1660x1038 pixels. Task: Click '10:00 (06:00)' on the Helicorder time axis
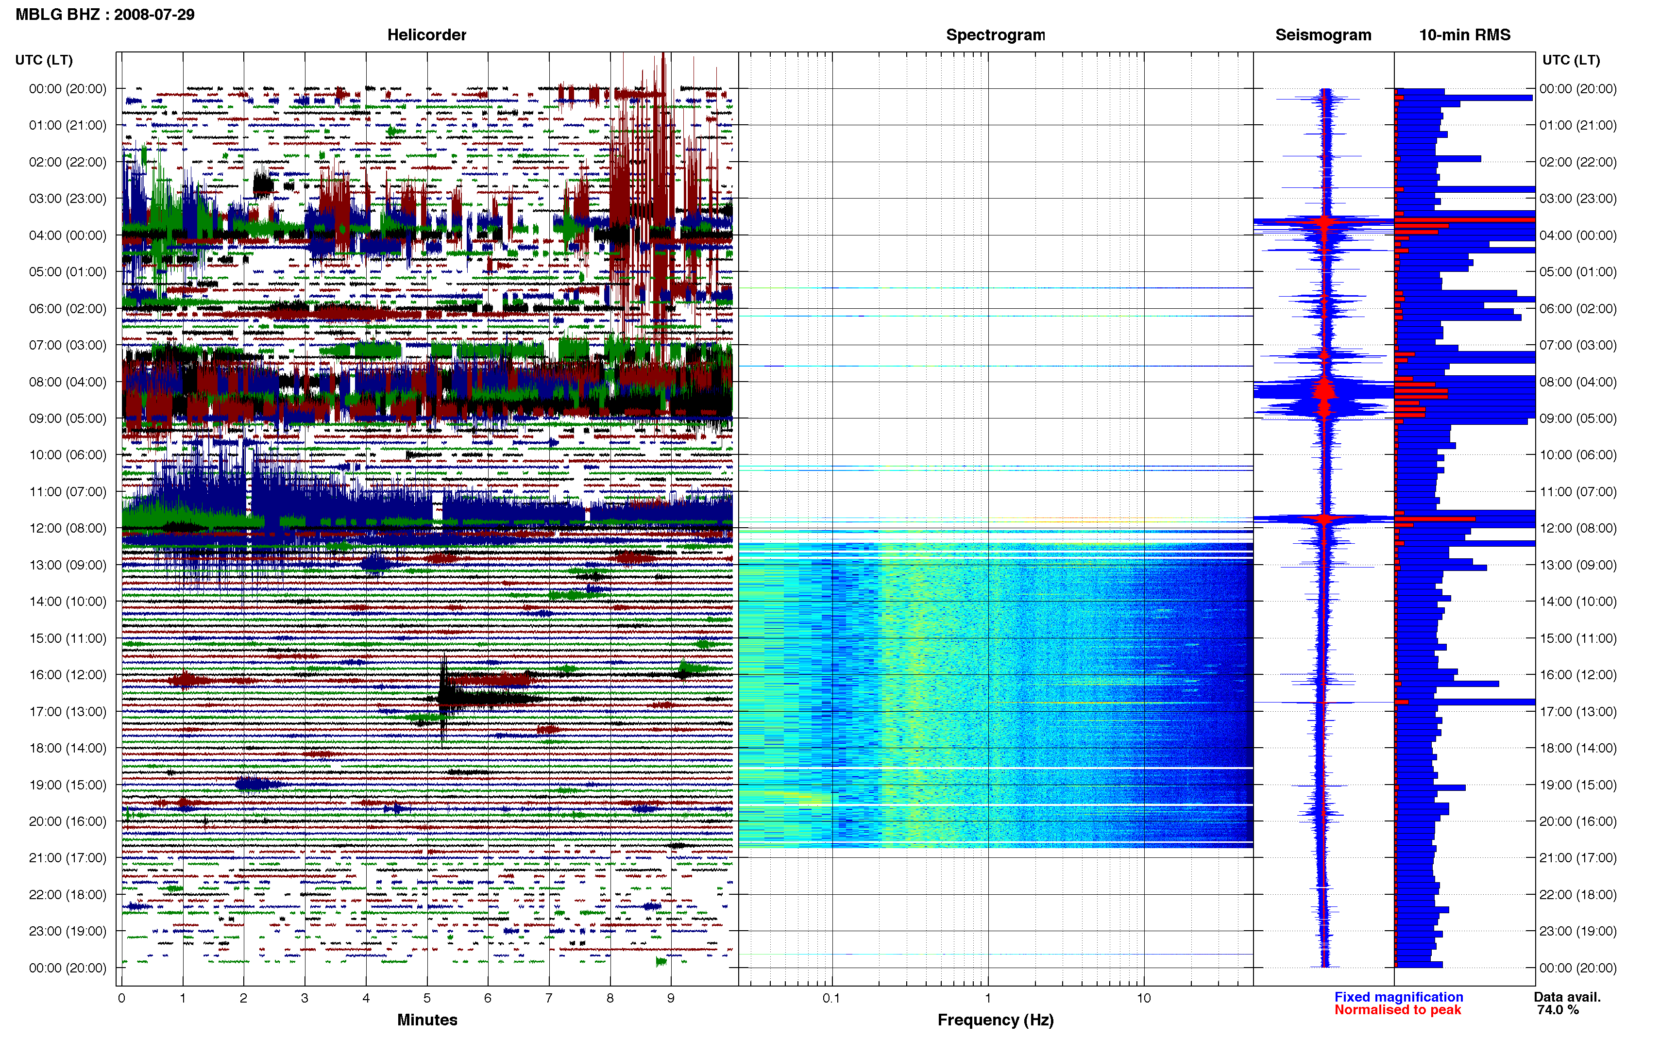point(68,455)
